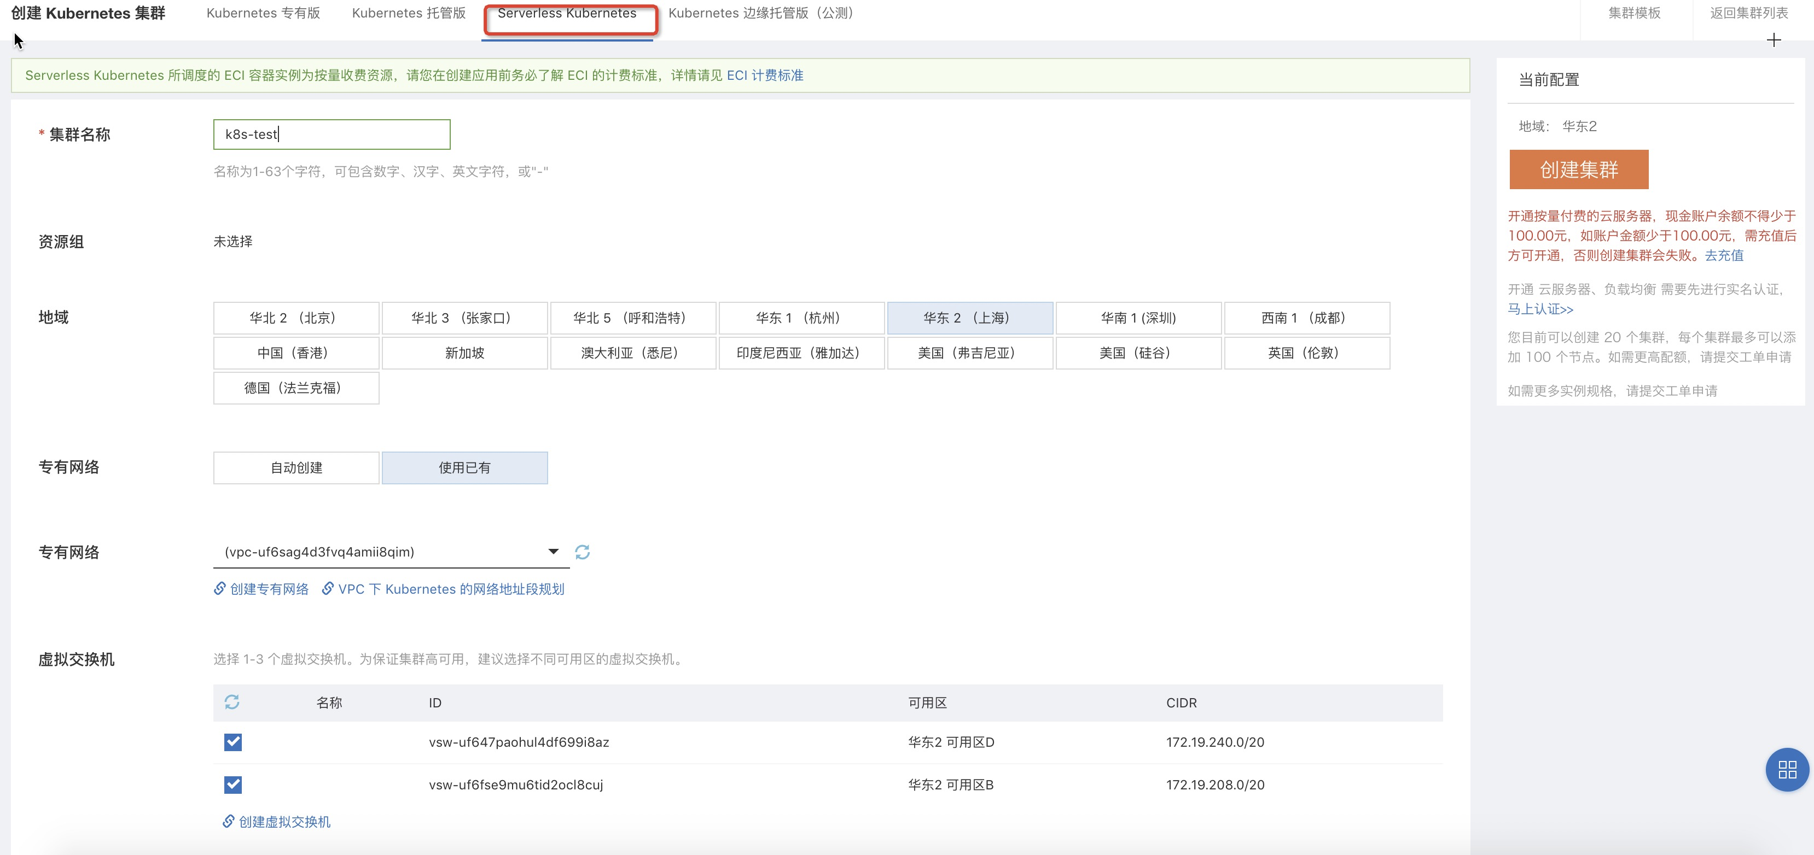Switch to Kubernetes 托管版 tab
The image size is (1814, 855).
pyautogui.click(x=409, y=13)
